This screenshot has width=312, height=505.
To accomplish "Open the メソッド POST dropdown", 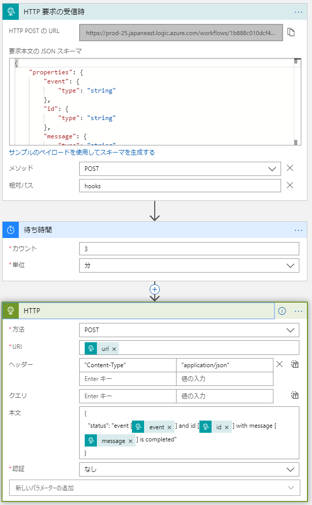I will pyautogui.click(x=180, y=169).
